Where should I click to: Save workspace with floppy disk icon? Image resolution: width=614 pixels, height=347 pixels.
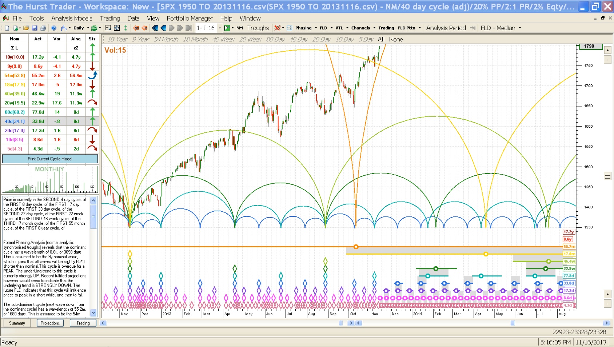(x=35, y=28)
